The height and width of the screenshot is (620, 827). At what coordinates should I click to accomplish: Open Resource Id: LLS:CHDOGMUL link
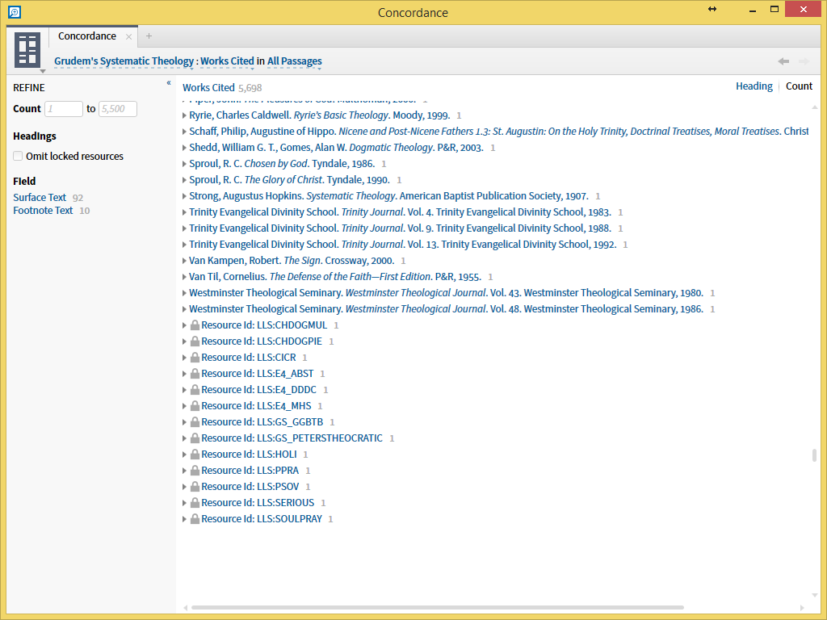point(264,325)
